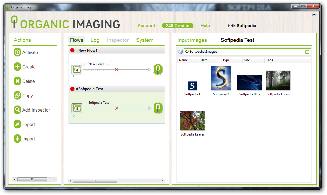
Task: Click the view mode icon left of path field
Action: tap(180, 52)
